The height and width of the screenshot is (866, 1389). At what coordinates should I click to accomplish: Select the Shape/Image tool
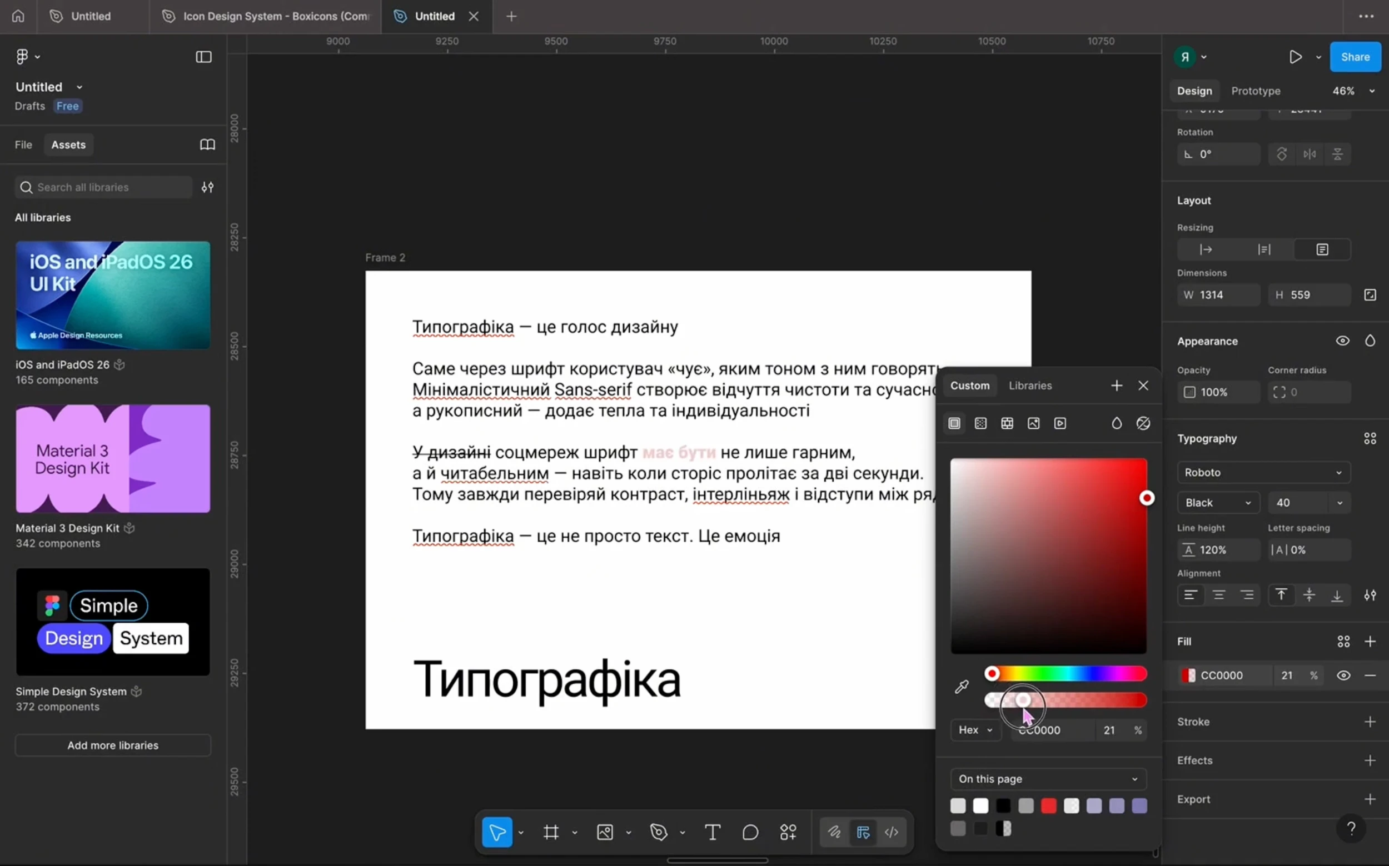click(605, 832)
